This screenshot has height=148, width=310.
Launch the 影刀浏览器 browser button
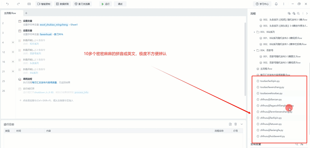pyautogui.click(x=82, y=4)
